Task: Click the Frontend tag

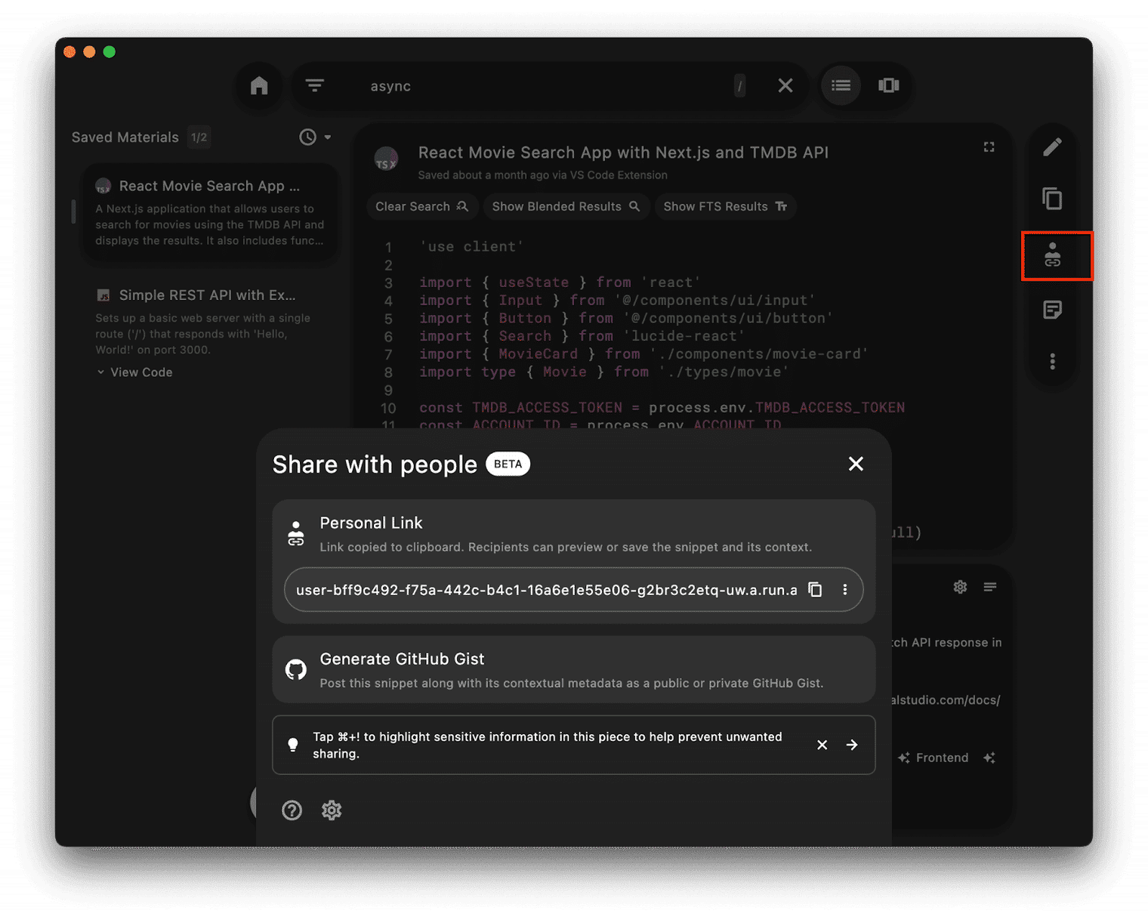Action: pyautogui.click(x=942, y=758)
